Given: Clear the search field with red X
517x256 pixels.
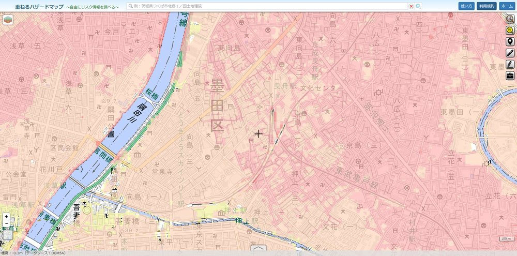Looking at the screenshot, I should 411,6.
